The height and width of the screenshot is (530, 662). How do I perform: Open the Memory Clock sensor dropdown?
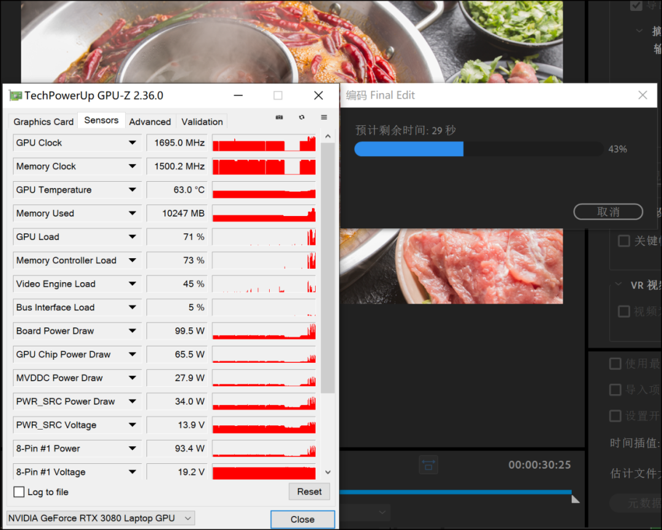132,166
